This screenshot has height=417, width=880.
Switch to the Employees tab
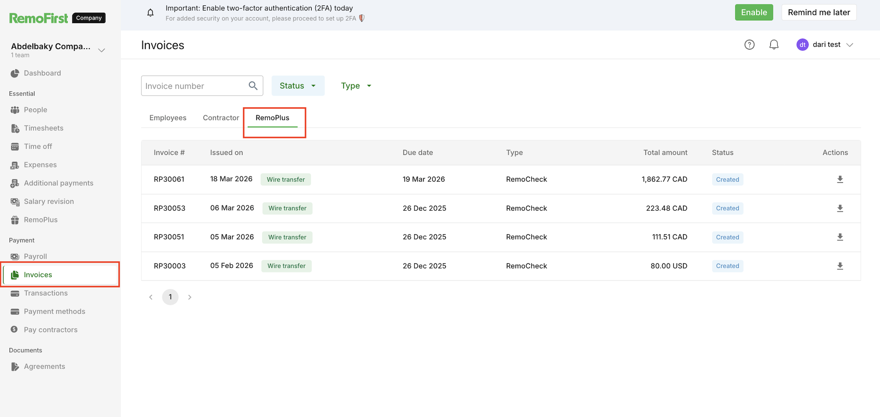[x=168, y=118]
